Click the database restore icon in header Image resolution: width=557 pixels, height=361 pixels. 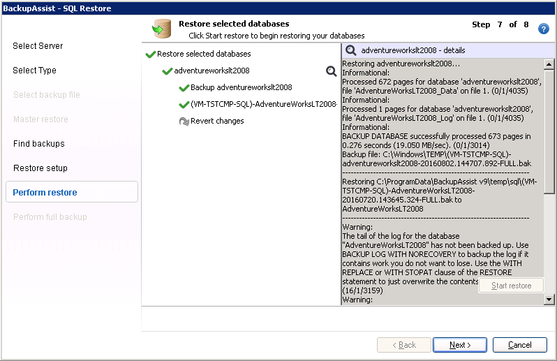point(162,29)
